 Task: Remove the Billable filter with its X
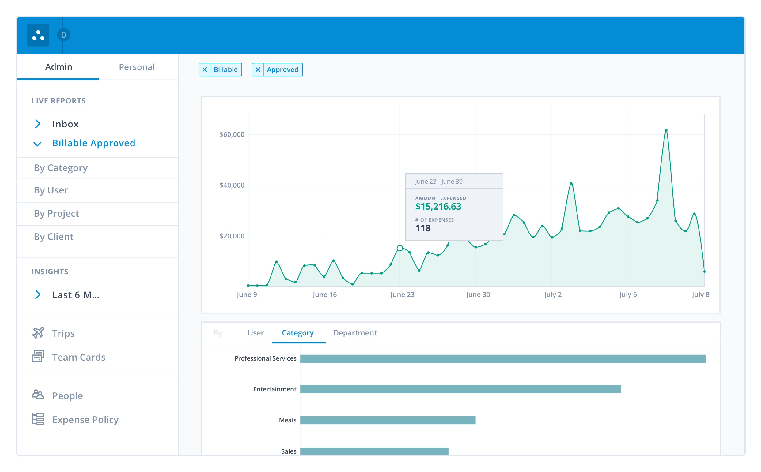click(x=204, y=69)
